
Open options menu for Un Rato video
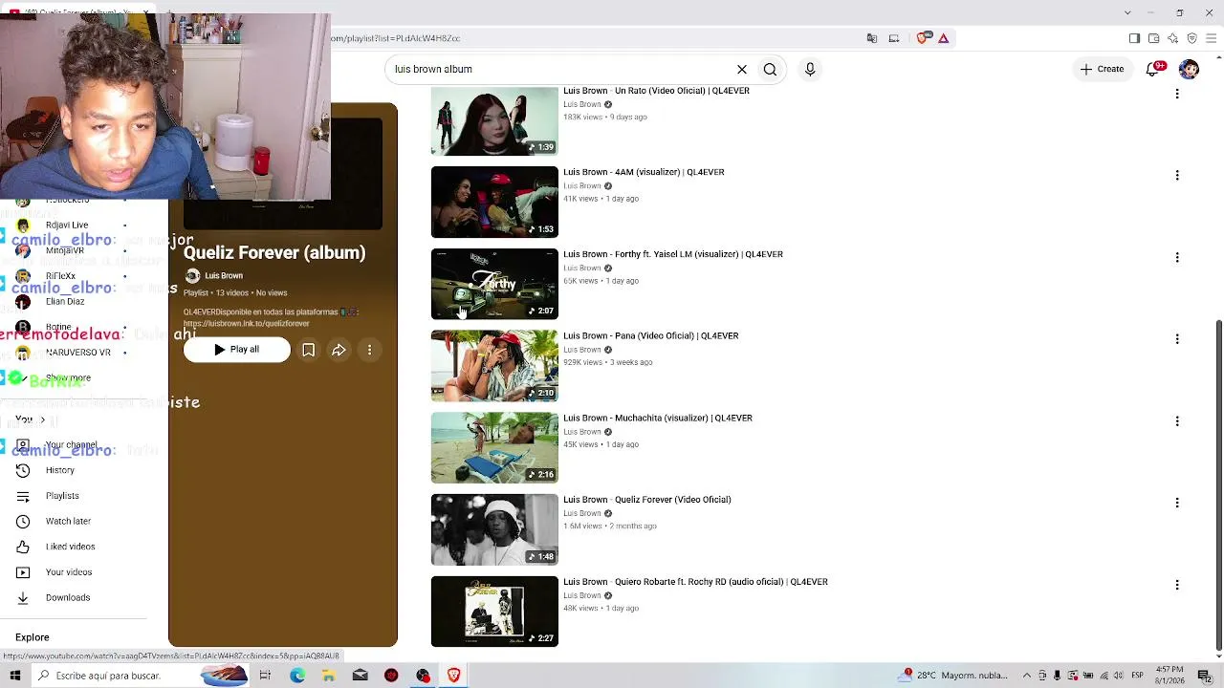point(1177,94)
